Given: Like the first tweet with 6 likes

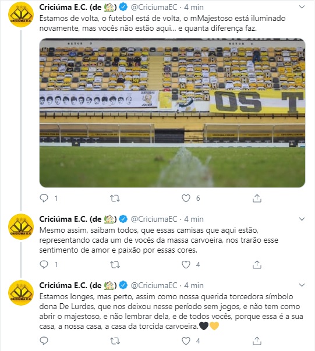Looking at the screenshot, I should (x=186, y=198).
